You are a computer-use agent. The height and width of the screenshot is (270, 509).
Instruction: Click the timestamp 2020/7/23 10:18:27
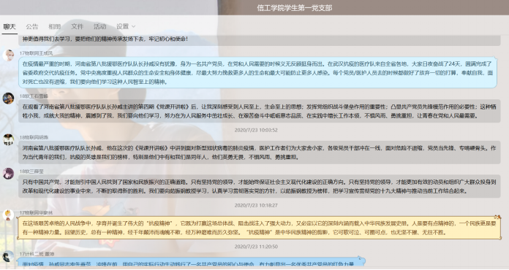click(256, 205)
